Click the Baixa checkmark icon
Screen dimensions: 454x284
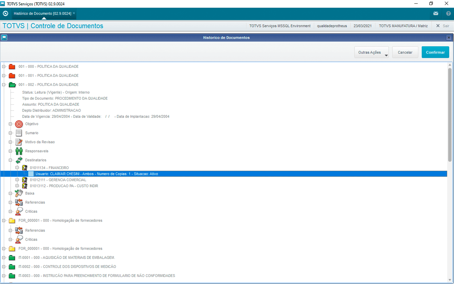(19, 193)
